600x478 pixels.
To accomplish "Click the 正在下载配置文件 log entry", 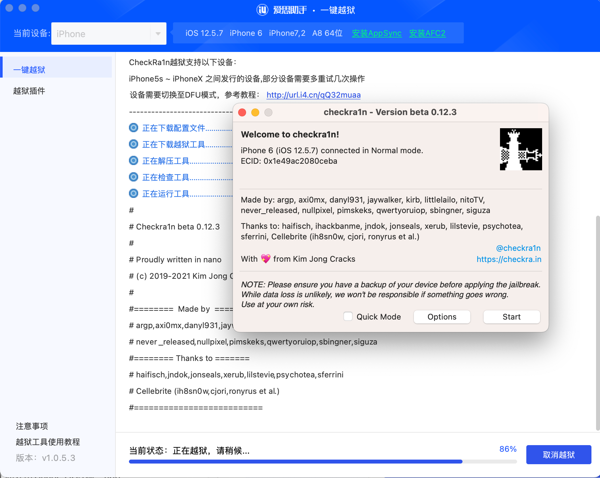I will 187,128.
